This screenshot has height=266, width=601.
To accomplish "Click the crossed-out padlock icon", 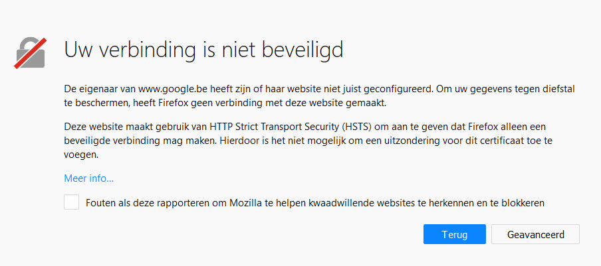I will pos(31,53).
